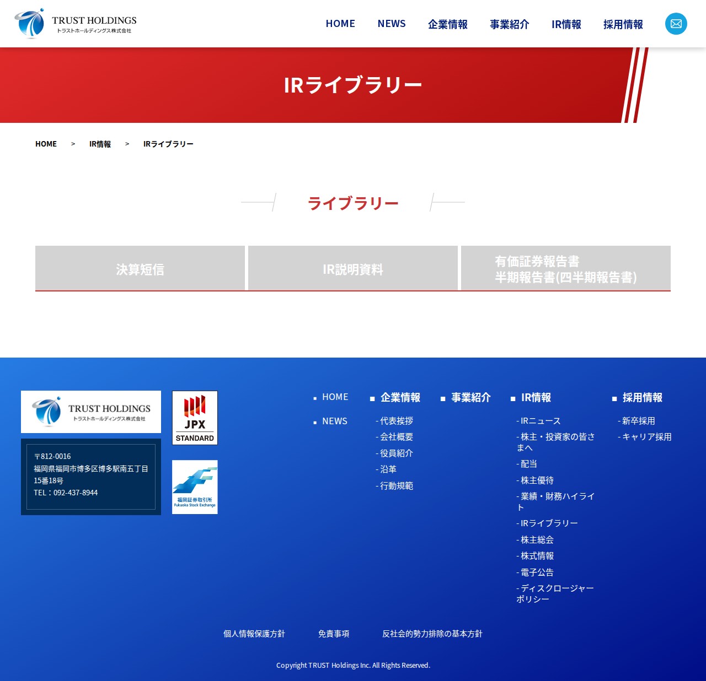
Task: Select the 有価証券報告書 半期報告書 tab
Action: (x=566, y=268)
